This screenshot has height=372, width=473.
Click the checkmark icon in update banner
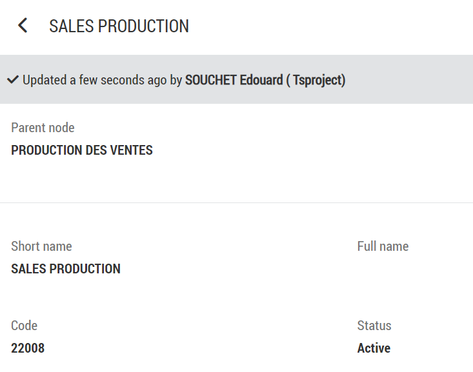[x=12, y=80]
